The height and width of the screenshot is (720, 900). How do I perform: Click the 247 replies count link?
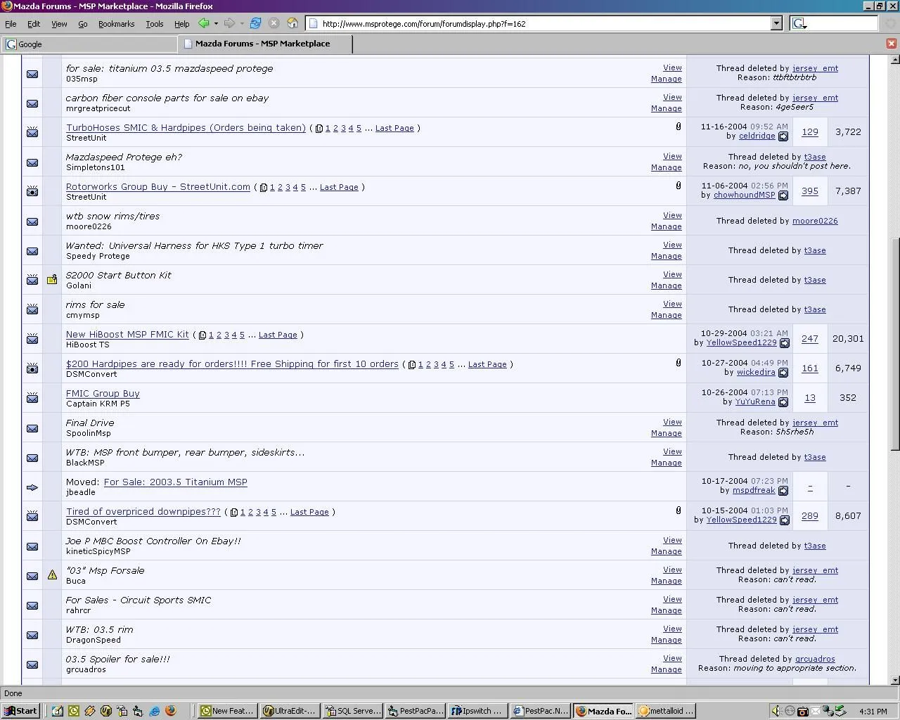point(810,339)
